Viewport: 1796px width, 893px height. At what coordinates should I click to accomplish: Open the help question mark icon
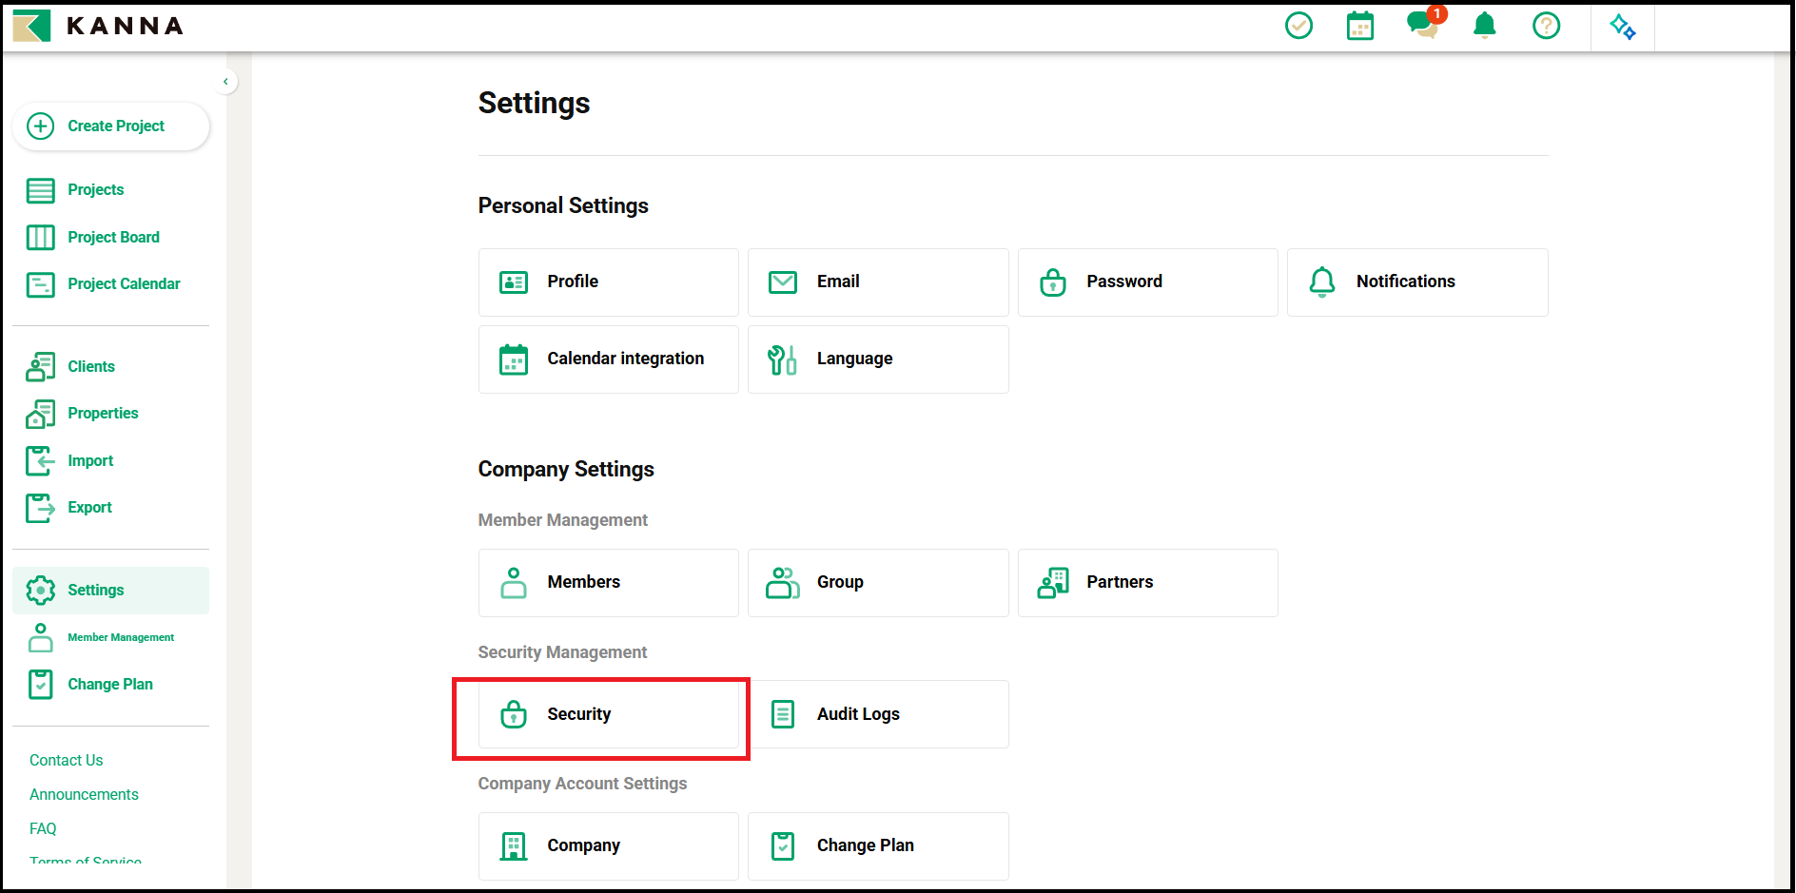1546,26
